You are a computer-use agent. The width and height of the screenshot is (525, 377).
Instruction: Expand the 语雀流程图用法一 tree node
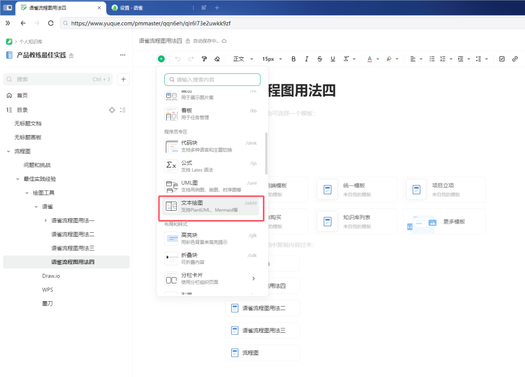pos(46,221)
